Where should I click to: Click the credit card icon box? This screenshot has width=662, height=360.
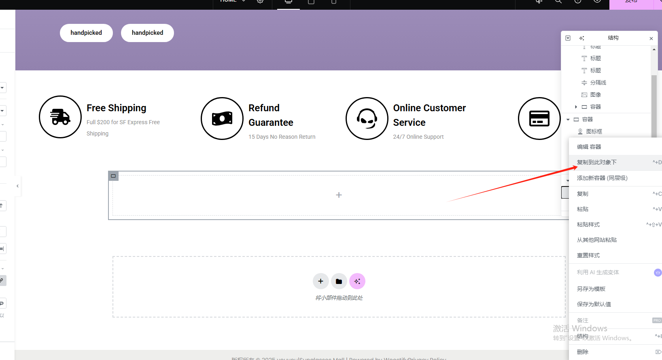click(x=539, y=119)
